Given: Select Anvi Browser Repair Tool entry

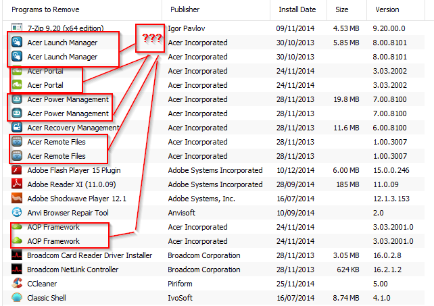Looking at the screenshot, I should click(x=68, y=213).
